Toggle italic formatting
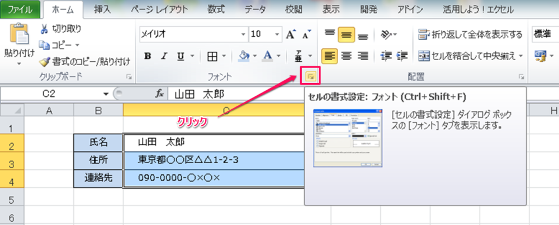Viewport: 559px width, 225px height. pos(164,56)
